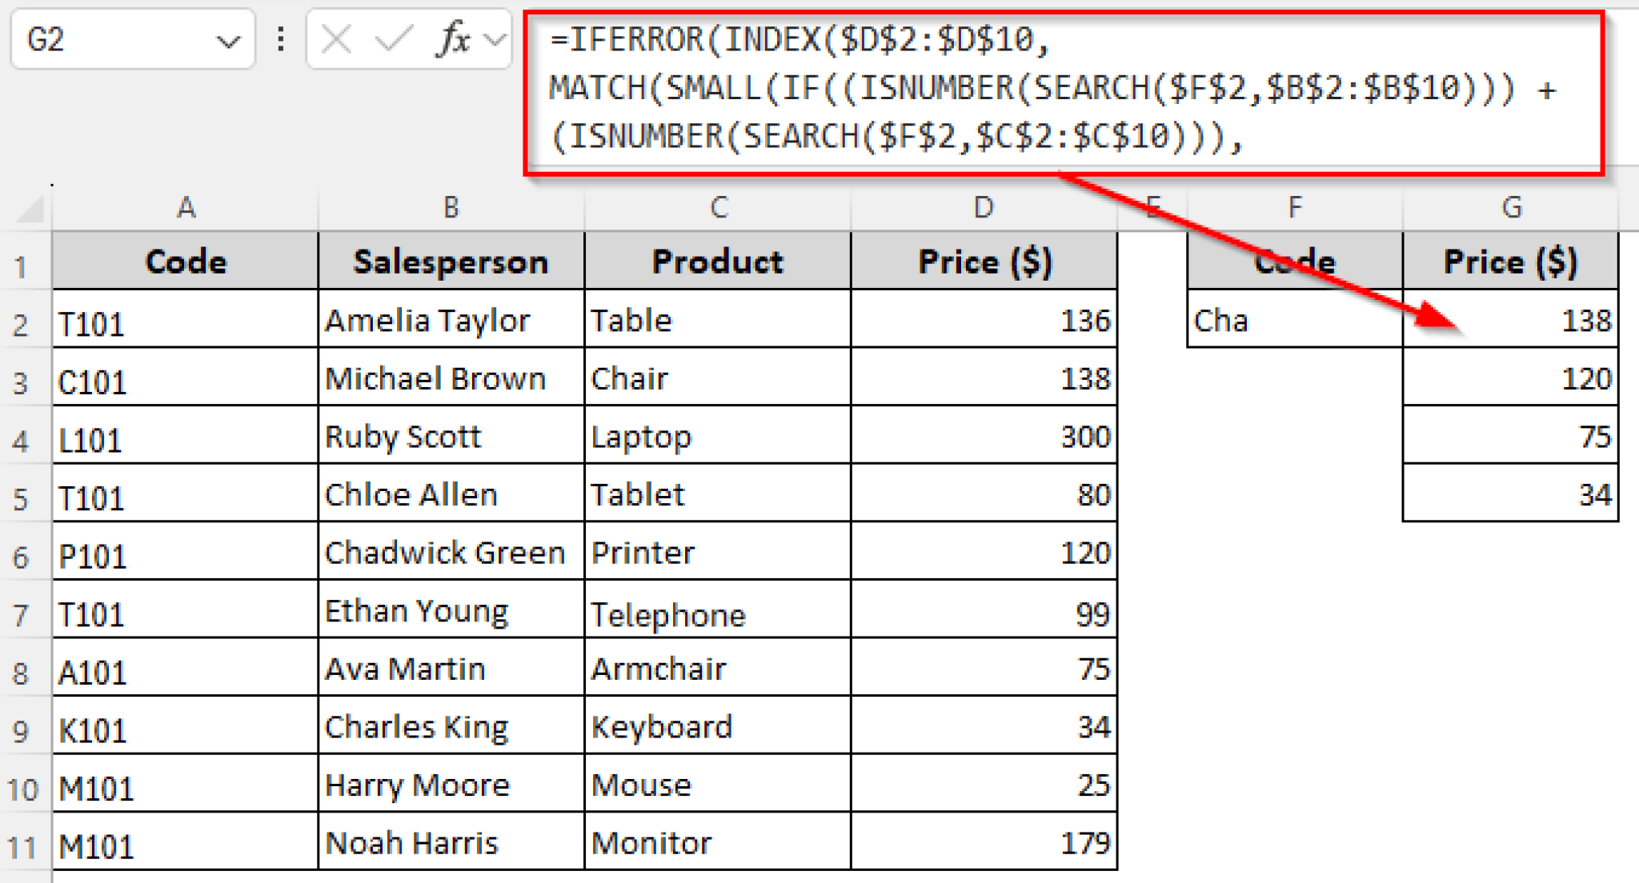Click the Enter checkmark formula icon
Screen dimensions: 1639x883
393,38
